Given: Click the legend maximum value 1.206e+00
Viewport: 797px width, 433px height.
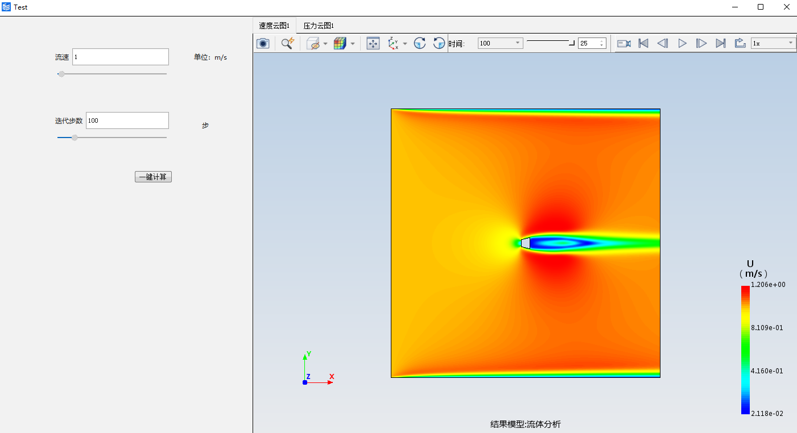Looking at the screenshot, I should 768,285.
